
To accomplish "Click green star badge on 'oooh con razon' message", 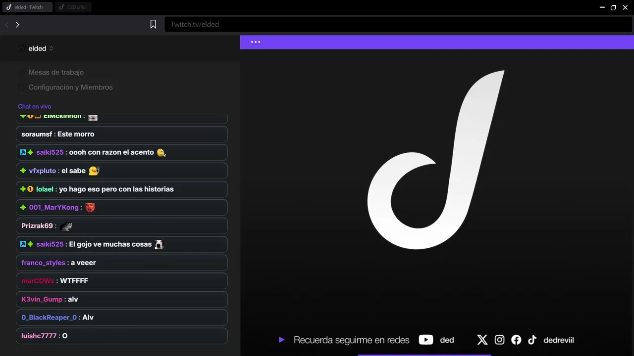I will pyautogui.click(x=30, y=152).
